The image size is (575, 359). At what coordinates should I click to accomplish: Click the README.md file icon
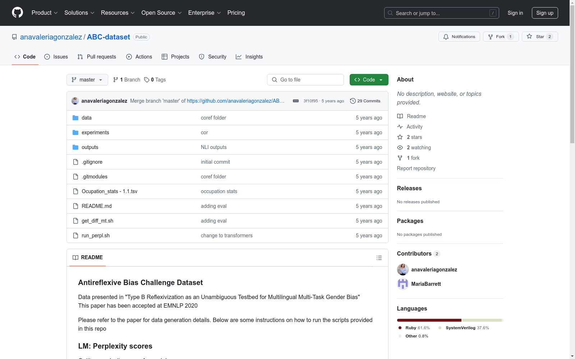[x=75, y=206]
